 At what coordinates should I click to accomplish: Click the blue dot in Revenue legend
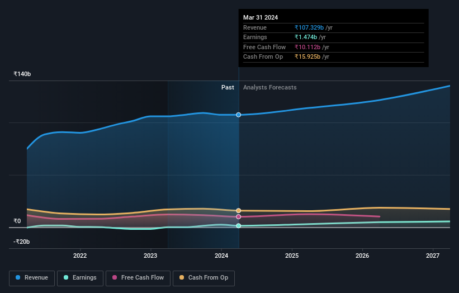[18, 277]
